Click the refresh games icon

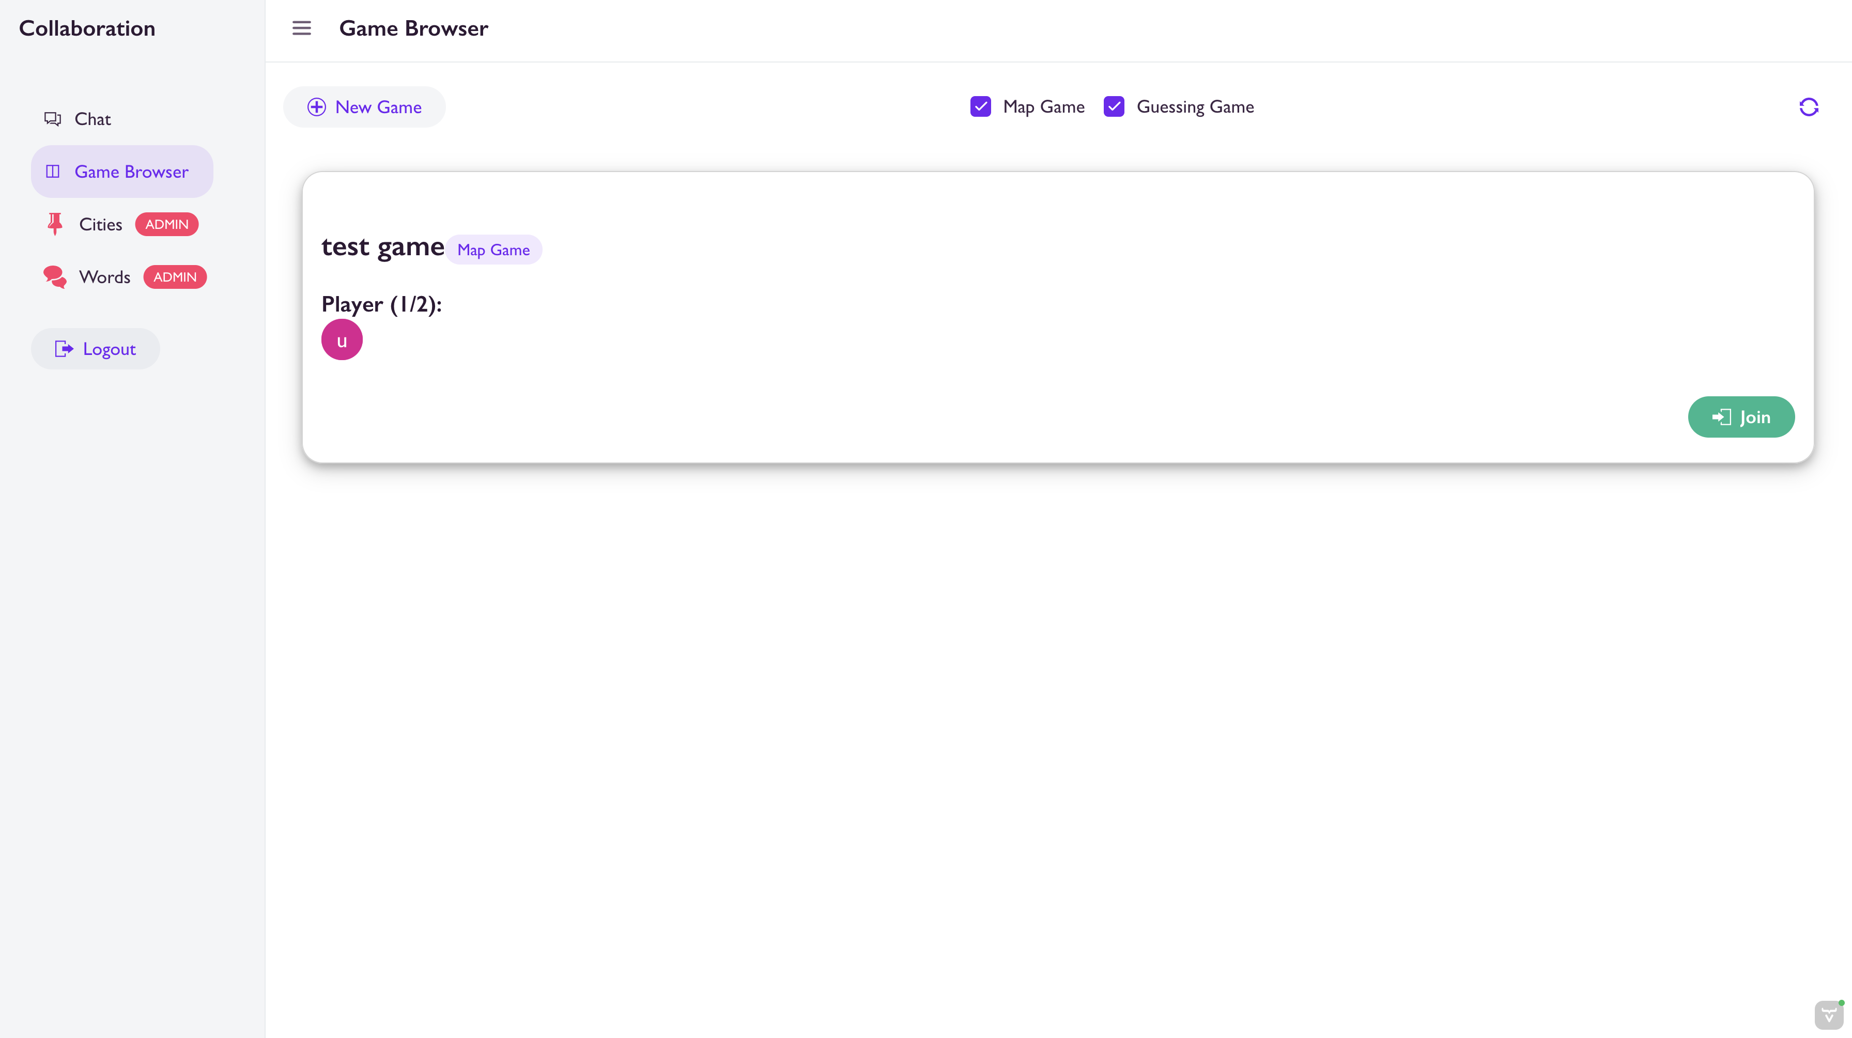click(x=1808, y=107)
